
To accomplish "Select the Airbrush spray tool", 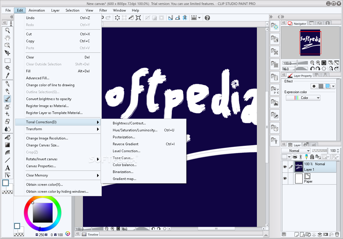I will 8,106.
